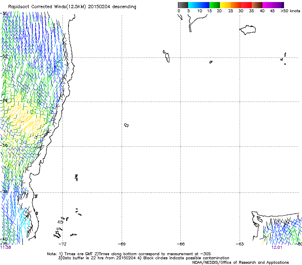302x265 pixels.
Task: Click the gray 0-5 knots legend swatch
Action: click(x=183, y=5)
